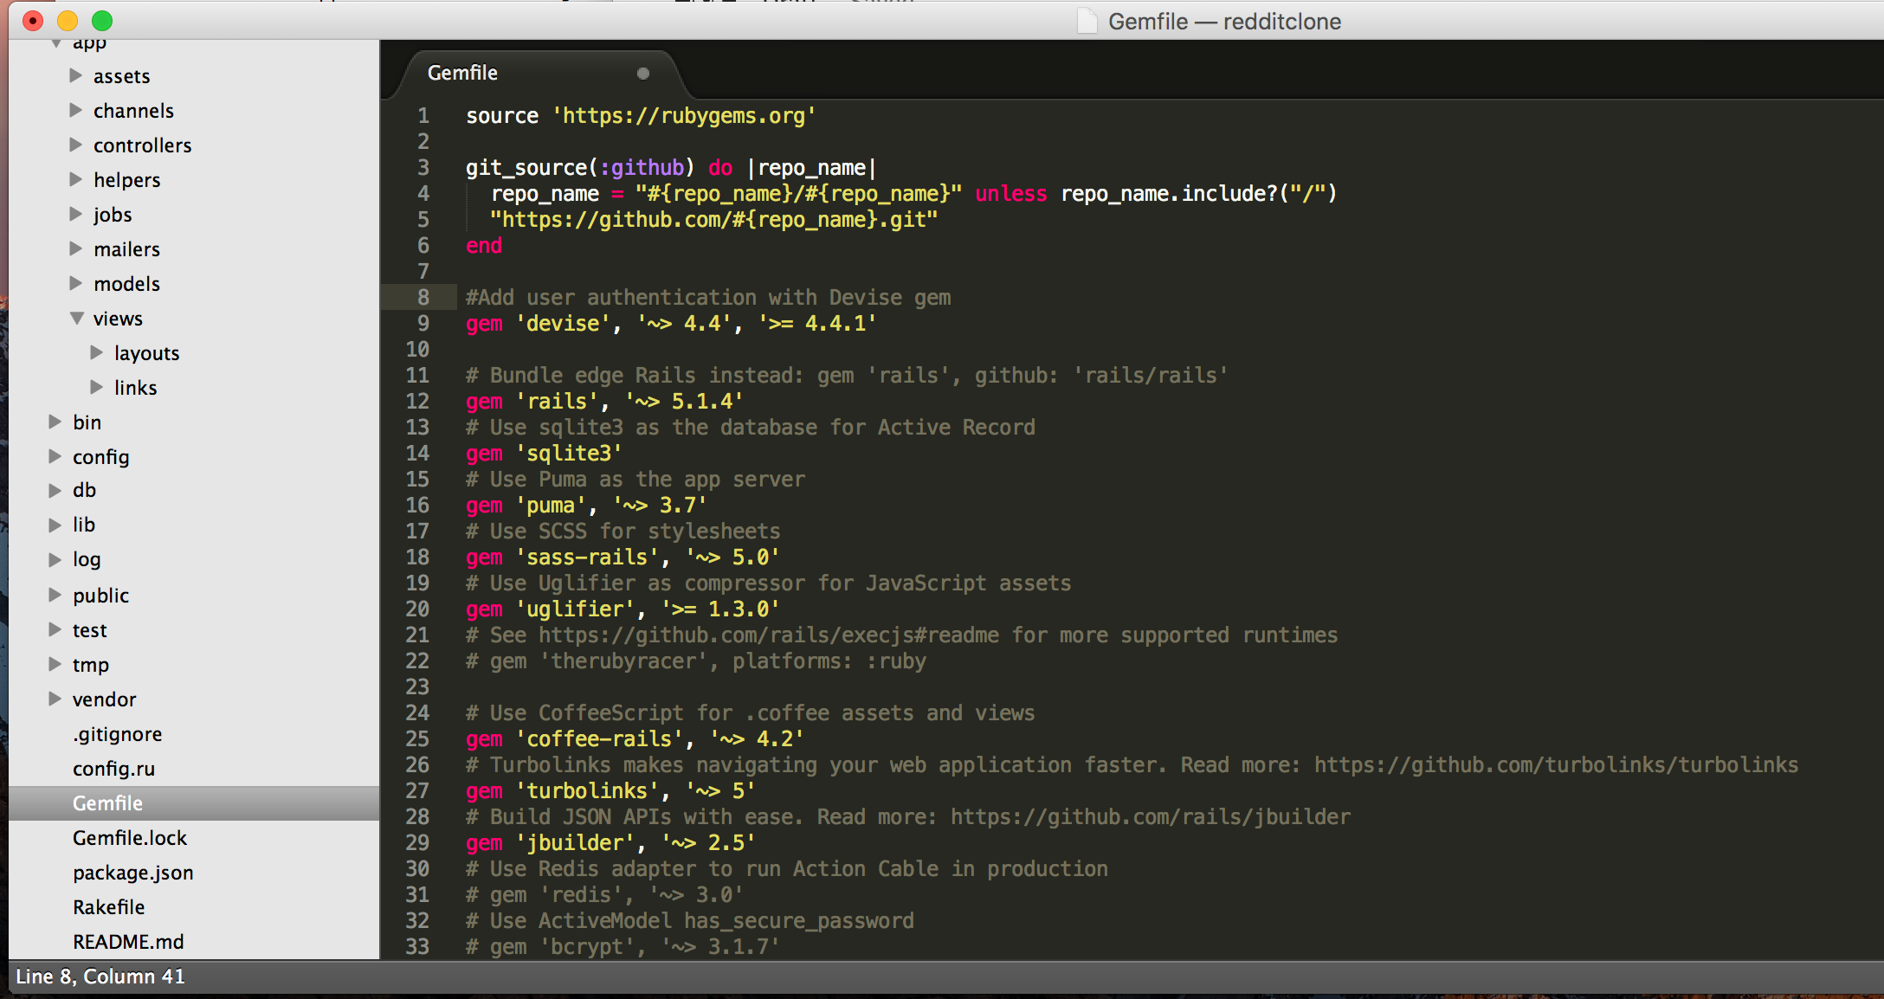Select the controllers folder label
This screenshot has height=999, width=1884.
click(x=142, y=145)
